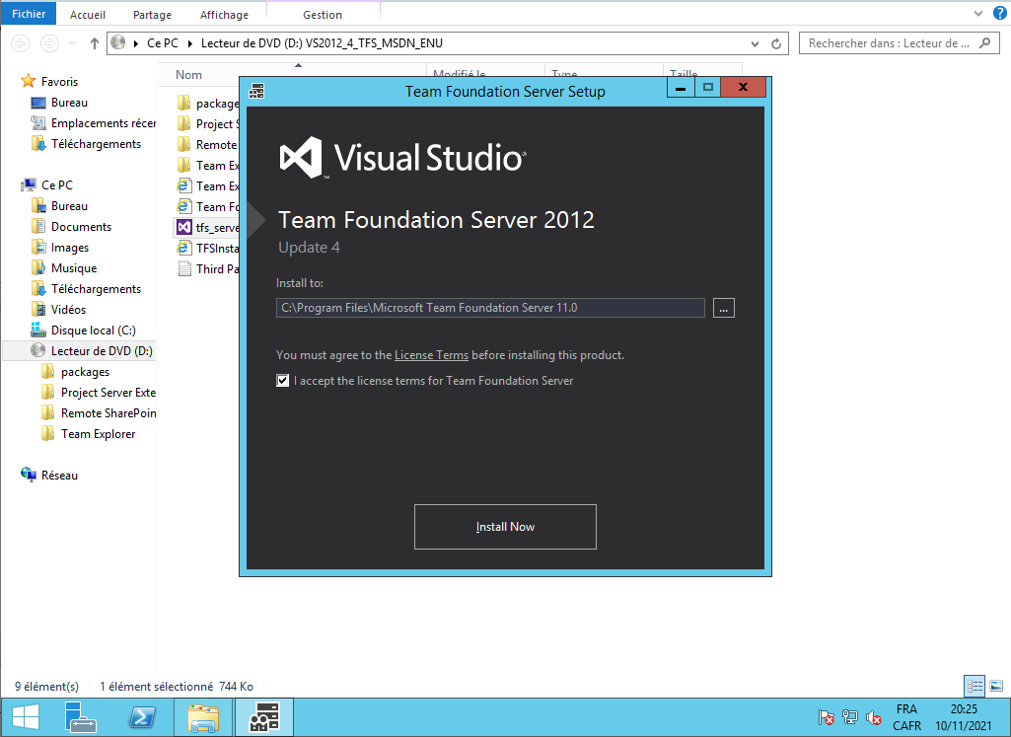The image size is (1011, 737).
Task: Select Disque local (C:) in navigation pane
Action: pyautogui.click(x=93, y=331)
